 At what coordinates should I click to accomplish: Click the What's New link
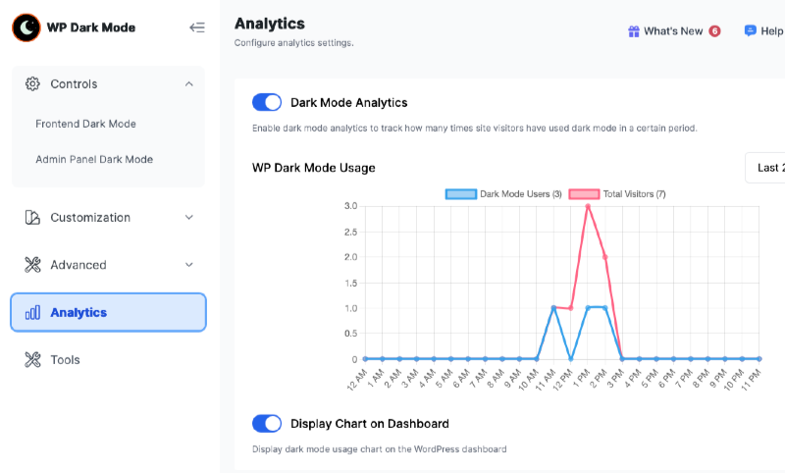674,31
